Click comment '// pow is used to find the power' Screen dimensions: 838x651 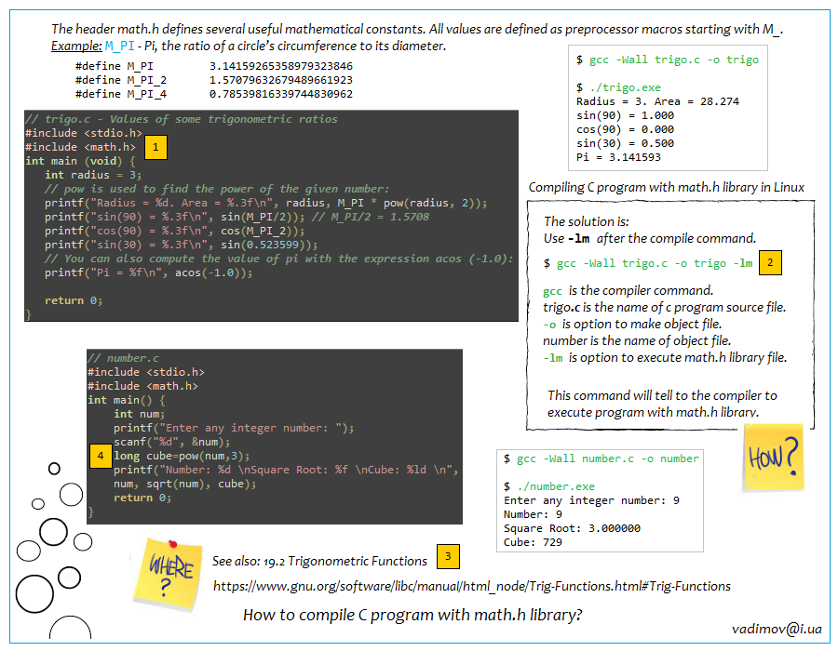pyautogui.click(x=217, y=189)
